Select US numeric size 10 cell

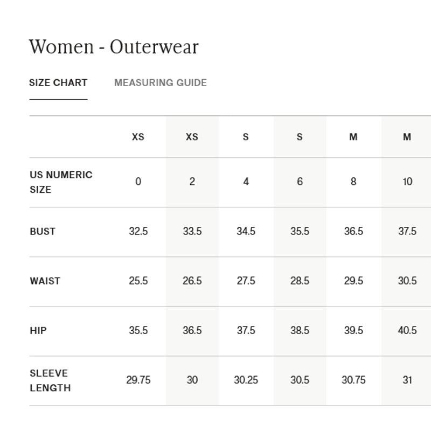click(x=407, y=182)
